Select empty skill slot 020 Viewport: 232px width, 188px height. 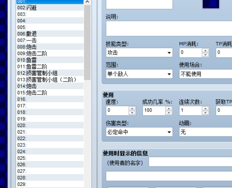50,126
